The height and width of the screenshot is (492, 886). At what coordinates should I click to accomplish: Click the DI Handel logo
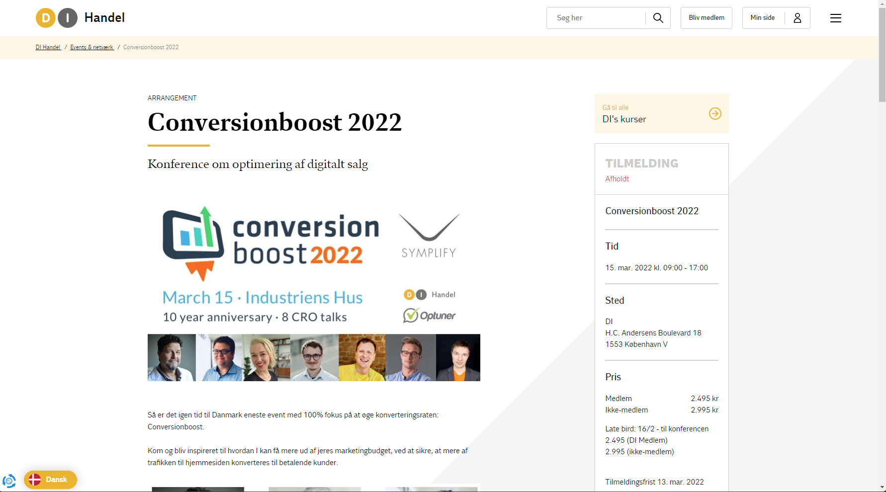[x=80, y=18]
